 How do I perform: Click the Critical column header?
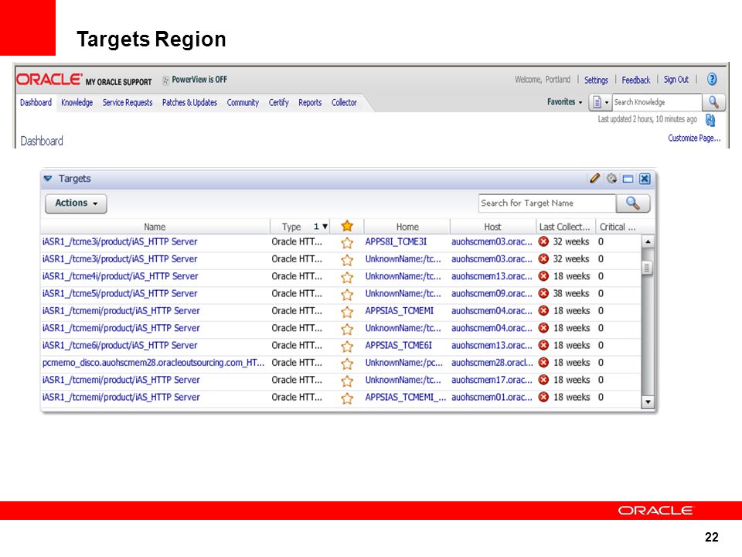click(618, 227)
